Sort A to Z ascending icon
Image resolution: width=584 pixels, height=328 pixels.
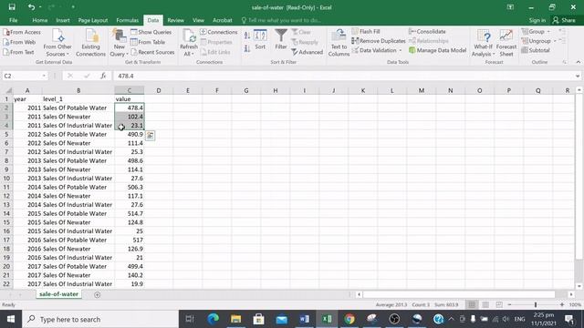[247, 36]
